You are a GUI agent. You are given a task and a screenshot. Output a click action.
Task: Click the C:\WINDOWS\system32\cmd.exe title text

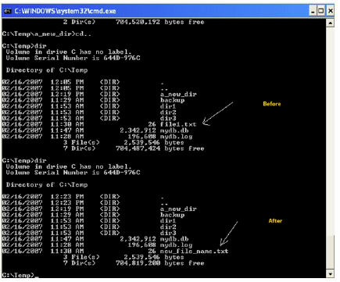65,11
